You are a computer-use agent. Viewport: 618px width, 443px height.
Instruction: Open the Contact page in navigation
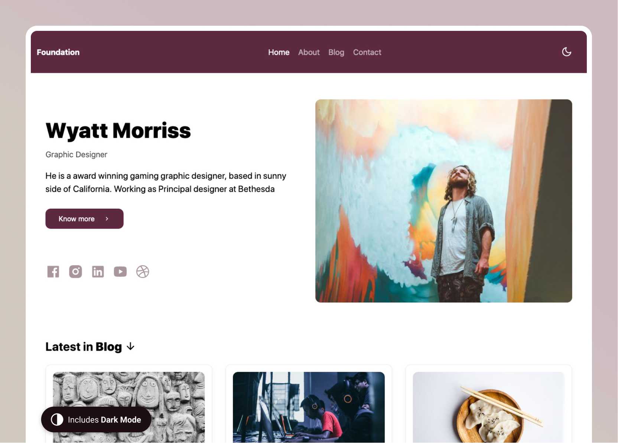pyautogui.click(x=367, y=52)
